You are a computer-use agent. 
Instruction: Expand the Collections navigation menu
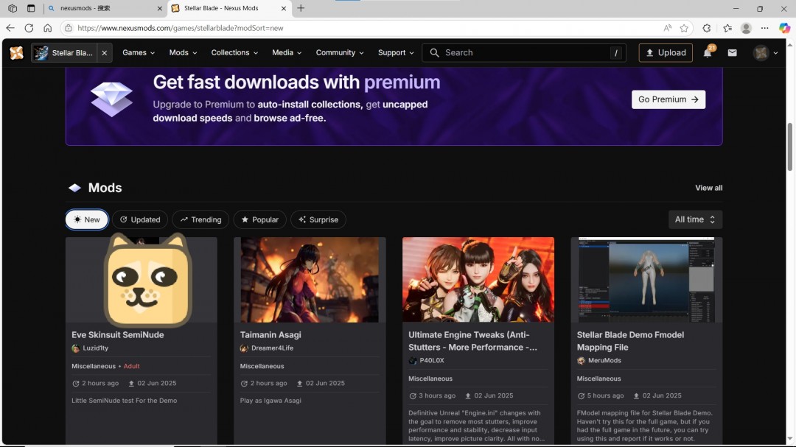coord(234,53)
